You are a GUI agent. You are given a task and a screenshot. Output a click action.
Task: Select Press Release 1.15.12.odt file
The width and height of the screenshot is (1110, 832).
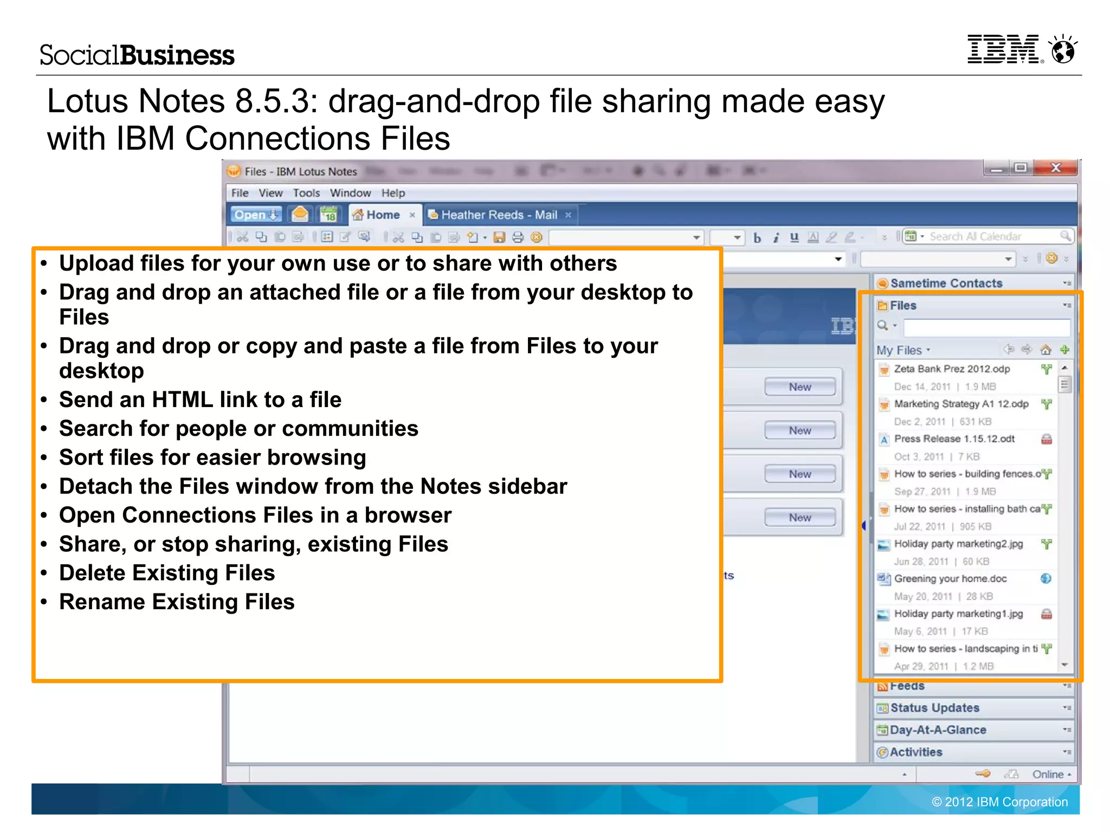coord(966,447)
